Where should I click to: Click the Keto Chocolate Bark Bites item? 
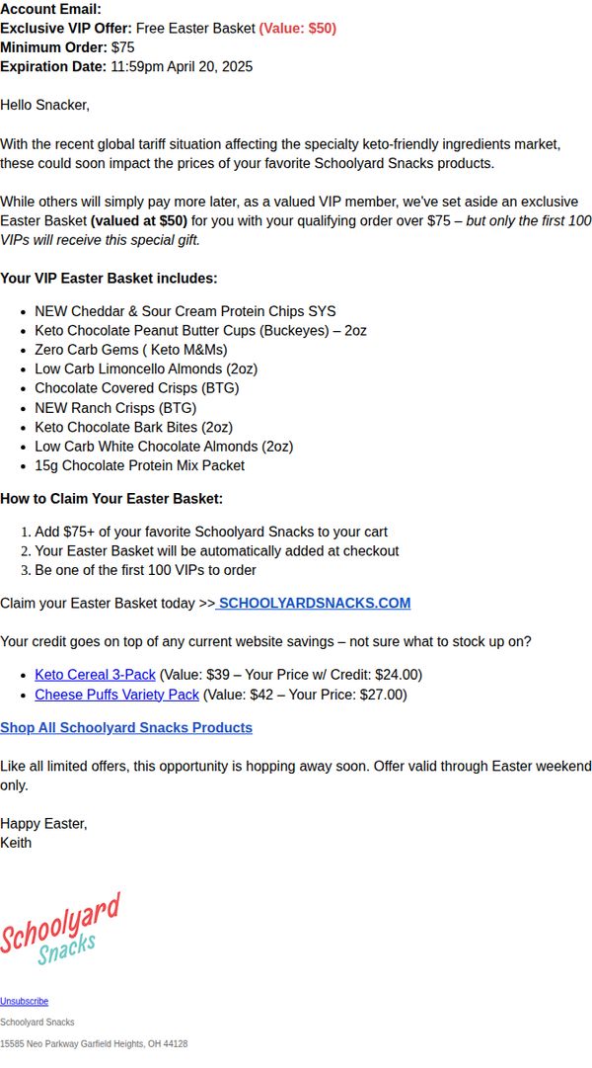coord(133,427)
